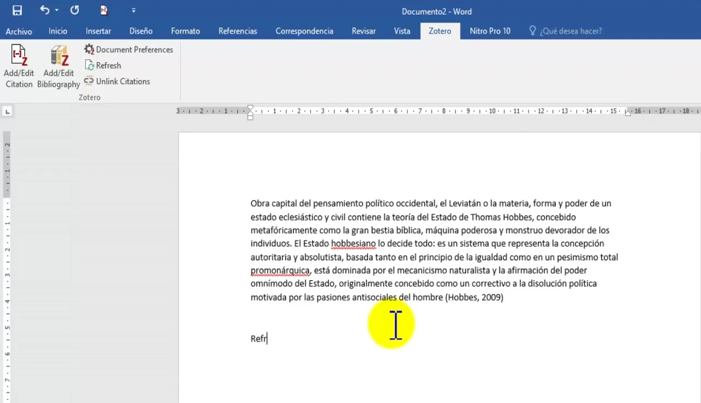Screen dimensions: 701x403
Task: Click Unlink Citations in Zotero group
Action: click(x=117, y=81)
